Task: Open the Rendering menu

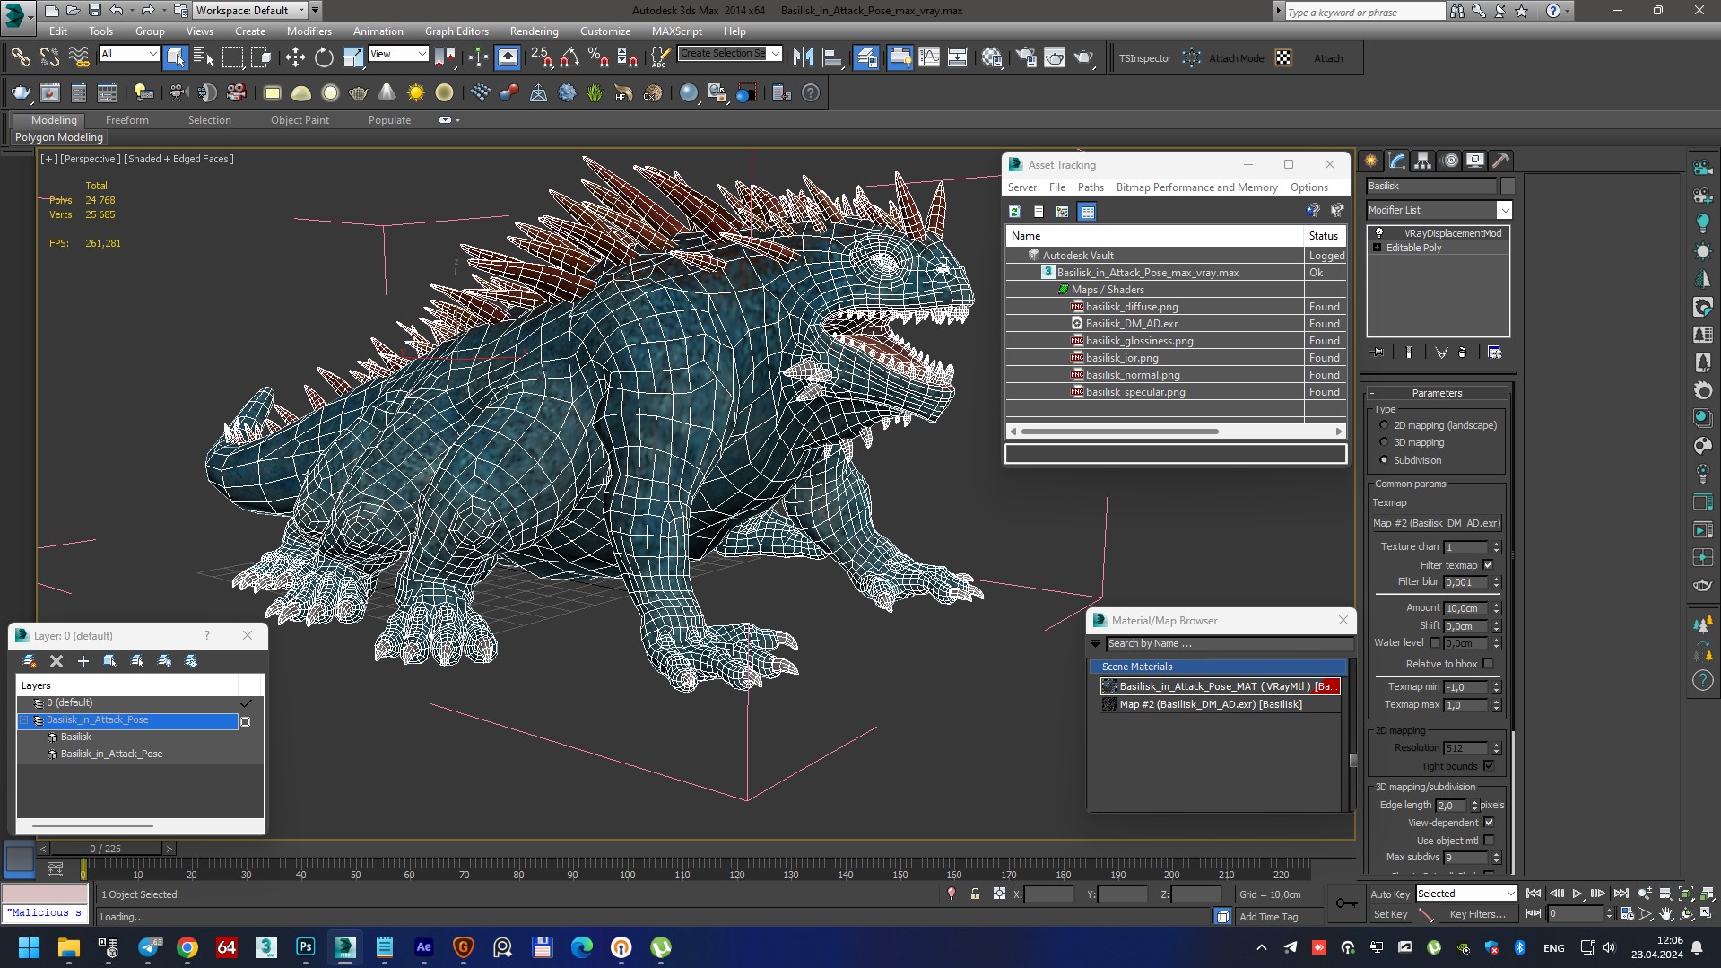Action: click(534, 31)
